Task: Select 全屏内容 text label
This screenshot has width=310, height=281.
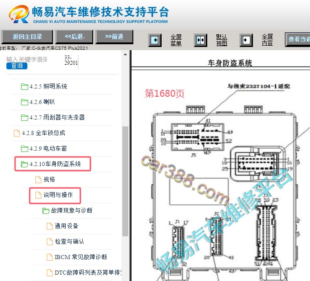Action: tap(267, 40)
